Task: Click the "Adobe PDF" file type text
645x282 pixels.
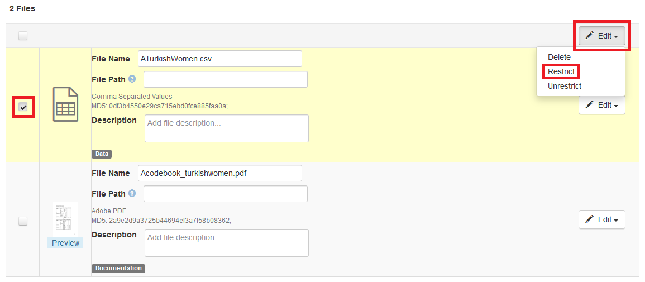Action: [x=108, y=211]
